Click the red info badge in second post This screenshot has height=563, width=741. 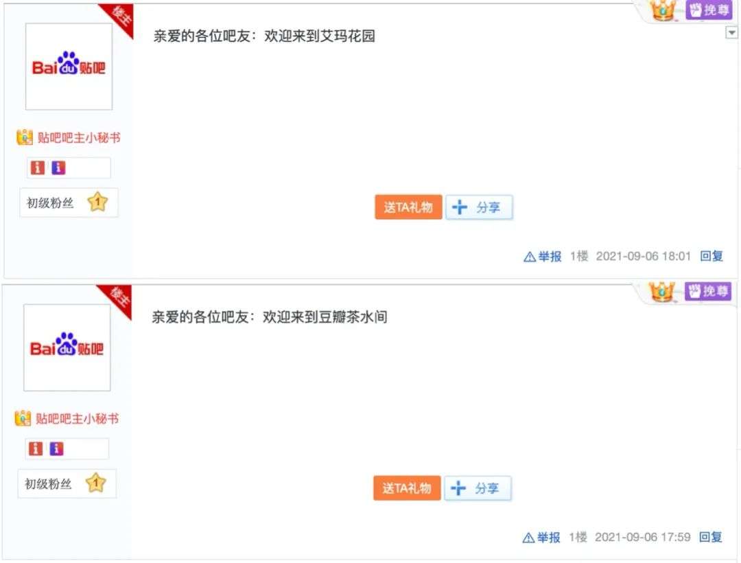(x=36, y=448)
